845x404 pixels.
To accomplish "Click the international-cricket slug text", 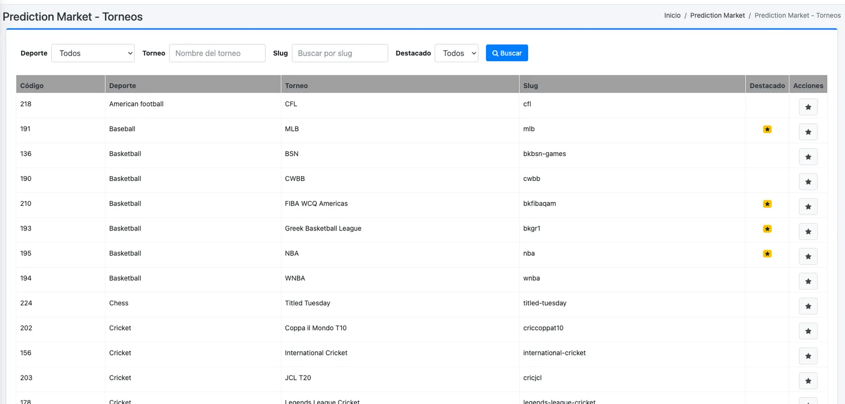I will tap(555, 353).
